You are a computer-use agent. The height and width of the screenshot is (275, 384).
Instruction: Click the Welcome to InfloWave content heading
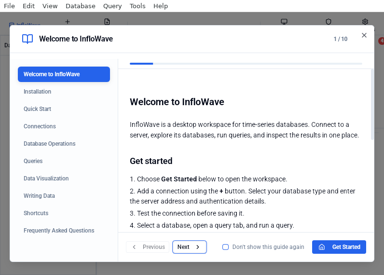tap(177, 102)
